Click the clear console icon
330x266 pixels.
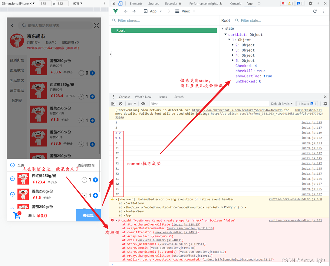[x=120, y=103]
